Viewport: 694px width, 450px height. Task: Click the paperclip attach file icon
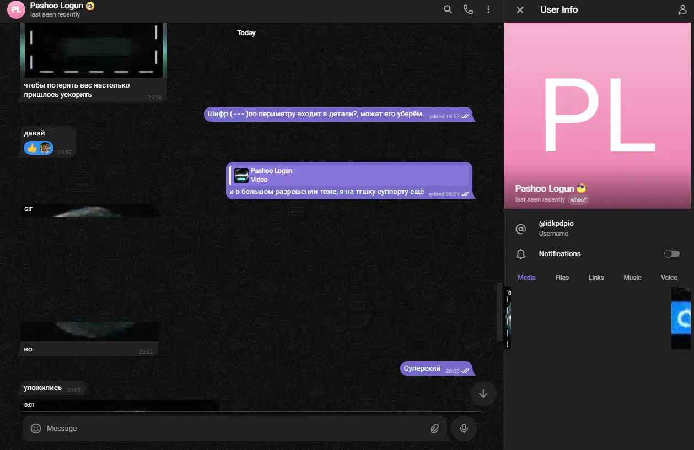[434, 429]
